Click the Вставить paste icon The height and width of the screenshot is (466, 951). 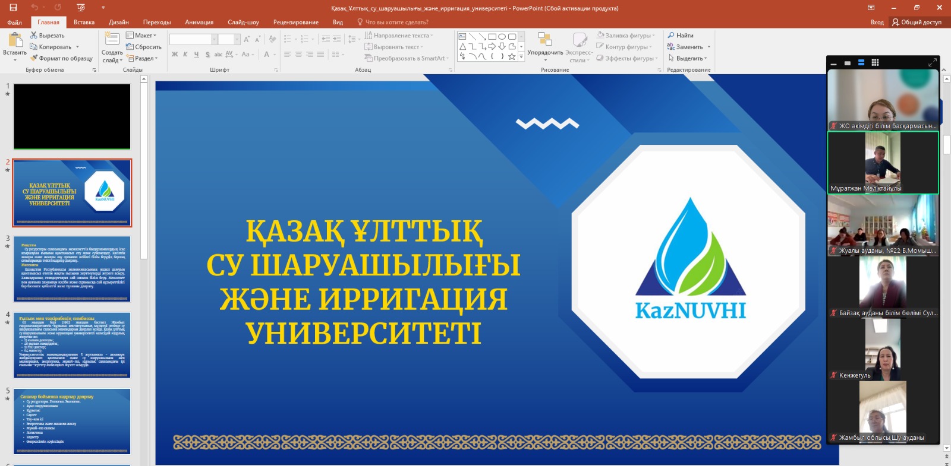point(15,40)
